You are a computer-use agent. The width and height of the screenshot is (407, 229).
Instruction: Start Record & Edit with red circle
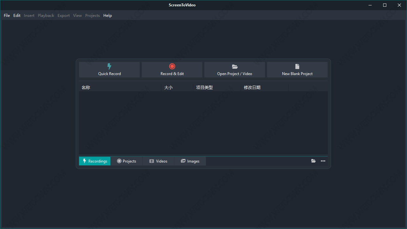pos(172,70)
